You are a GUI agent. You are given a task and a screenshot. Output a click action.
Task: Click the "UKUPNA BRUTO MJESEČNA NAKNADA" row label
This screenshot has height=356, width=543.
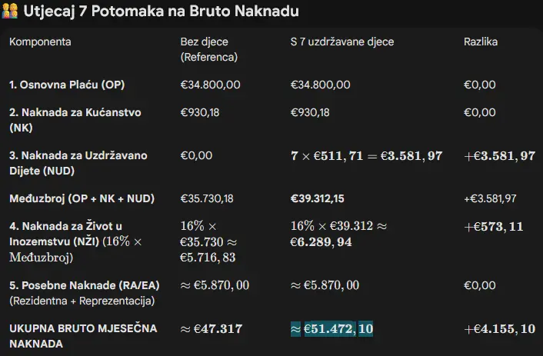pos(83,335)
